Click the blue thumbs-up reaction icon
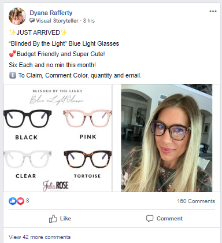The width and height of the screenshot is (222, 243). click(13, 201)
